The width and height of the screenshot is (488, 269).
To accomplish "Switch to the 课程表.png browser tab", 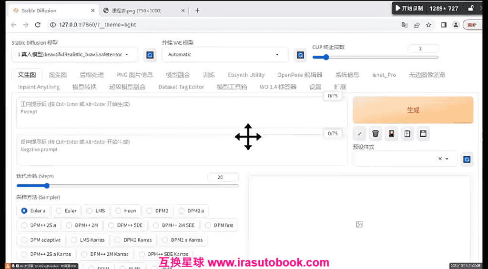I will (136, 10).
